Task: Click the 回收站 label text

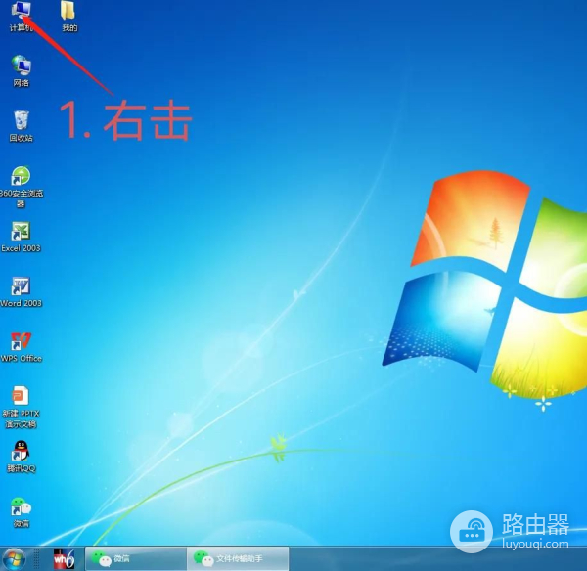Action: (x=21, y=138)
